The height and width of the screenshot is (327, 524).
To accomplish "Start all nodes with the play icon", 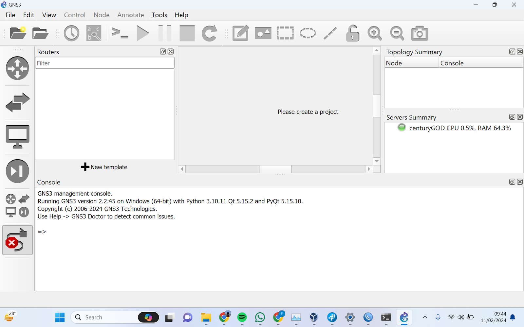I will click(142, 33).
